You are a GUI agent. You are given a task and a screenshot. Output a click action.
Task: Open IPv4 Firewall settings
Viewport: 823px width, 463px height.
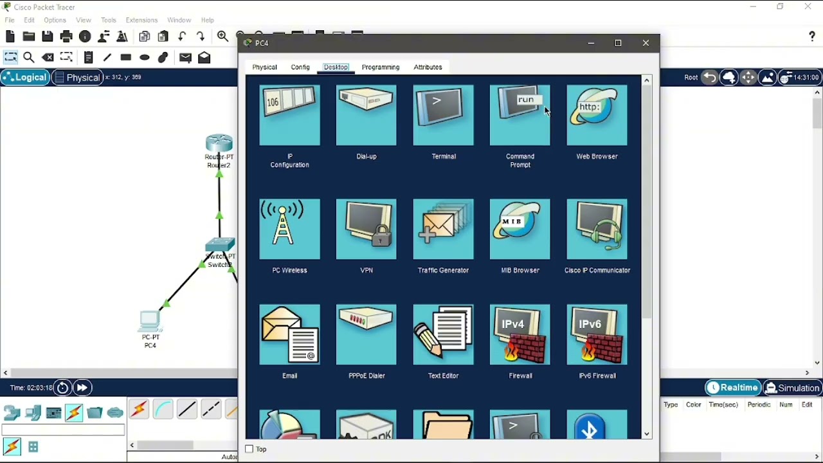[x=520, y=335]
